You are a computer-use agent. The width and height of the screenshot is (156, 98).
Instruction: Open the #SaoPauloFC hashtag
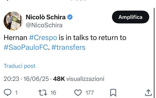tap(26, 47)
